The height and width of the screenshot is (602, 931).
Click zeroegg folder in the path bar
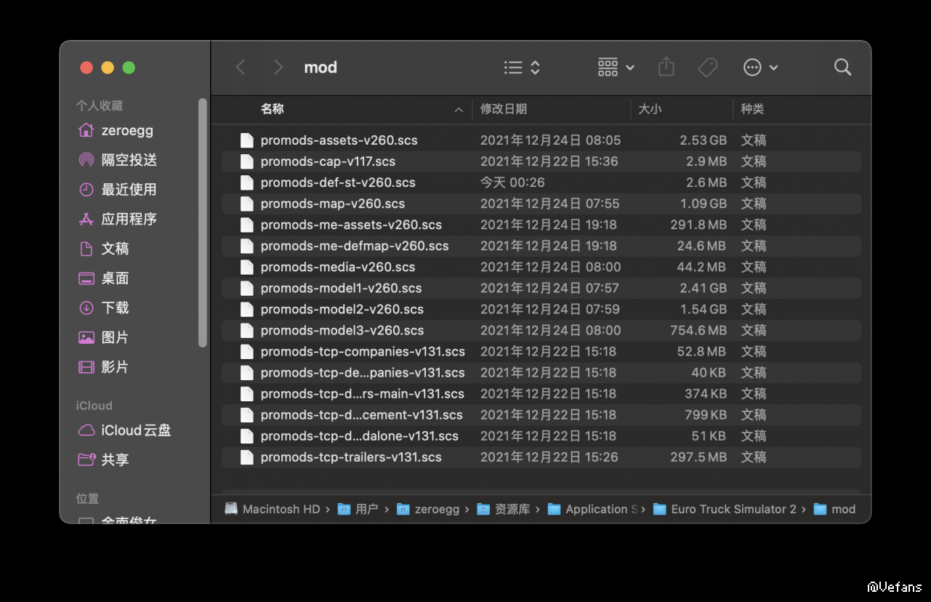428,509
